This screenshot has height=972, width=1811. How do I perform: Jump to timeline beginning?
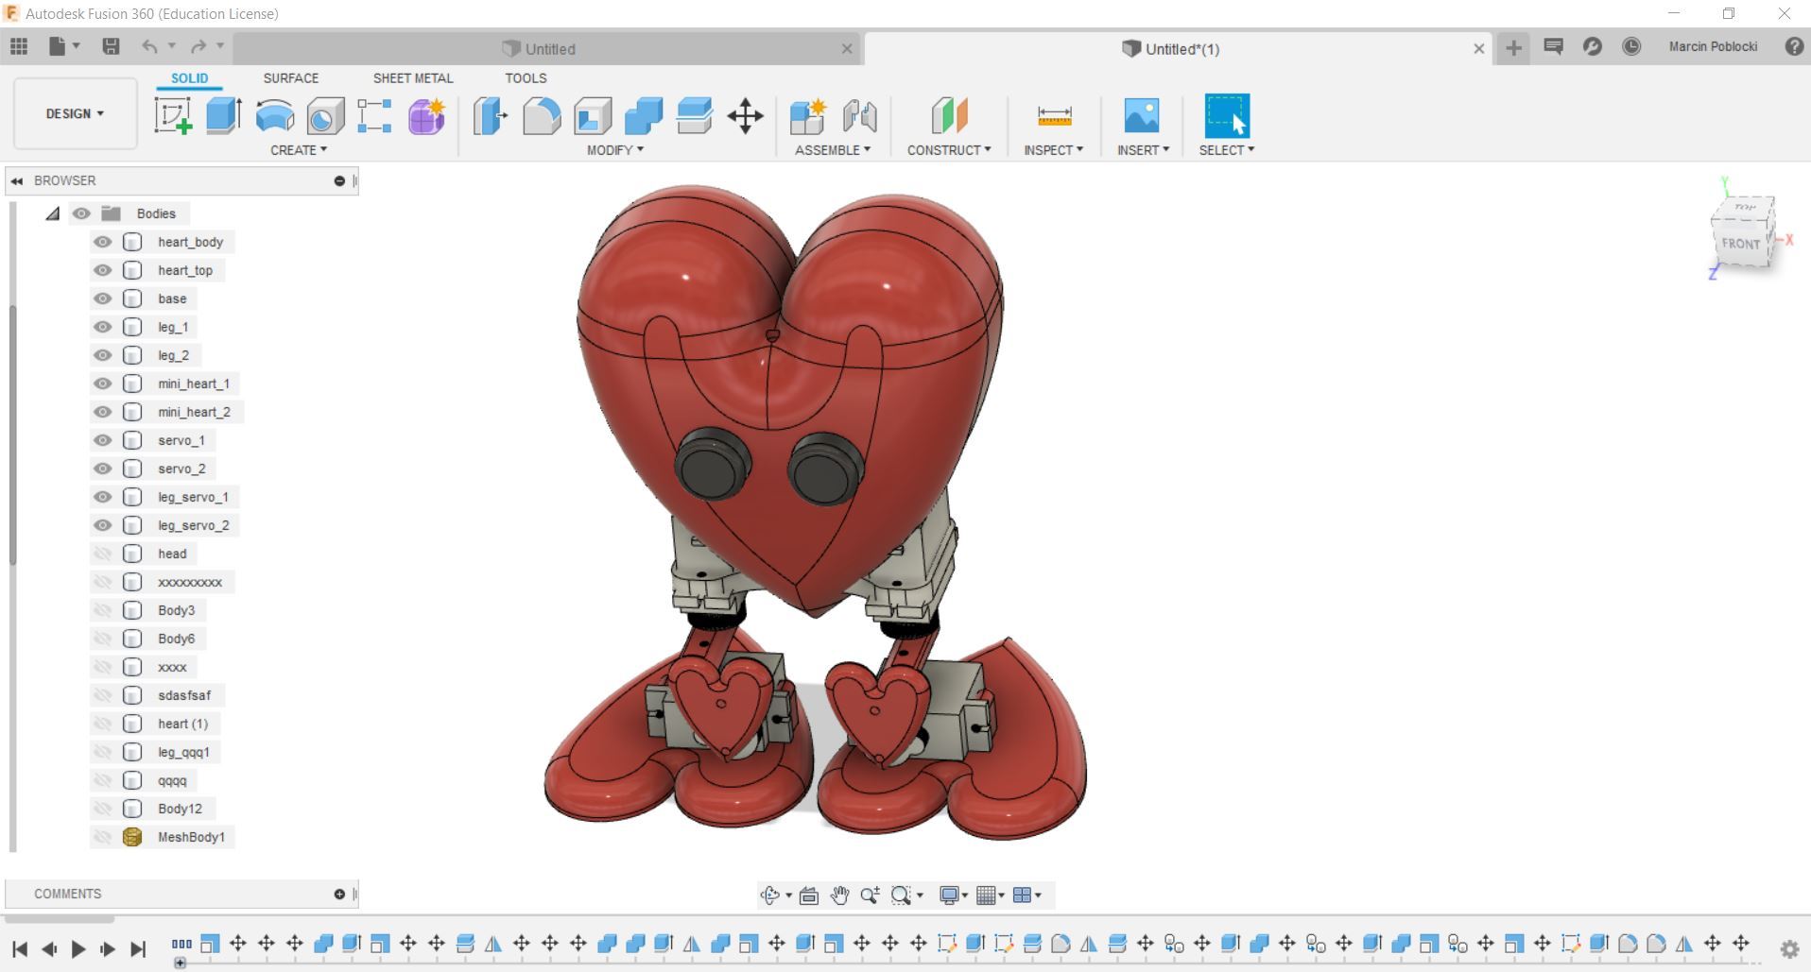[20, 948]
